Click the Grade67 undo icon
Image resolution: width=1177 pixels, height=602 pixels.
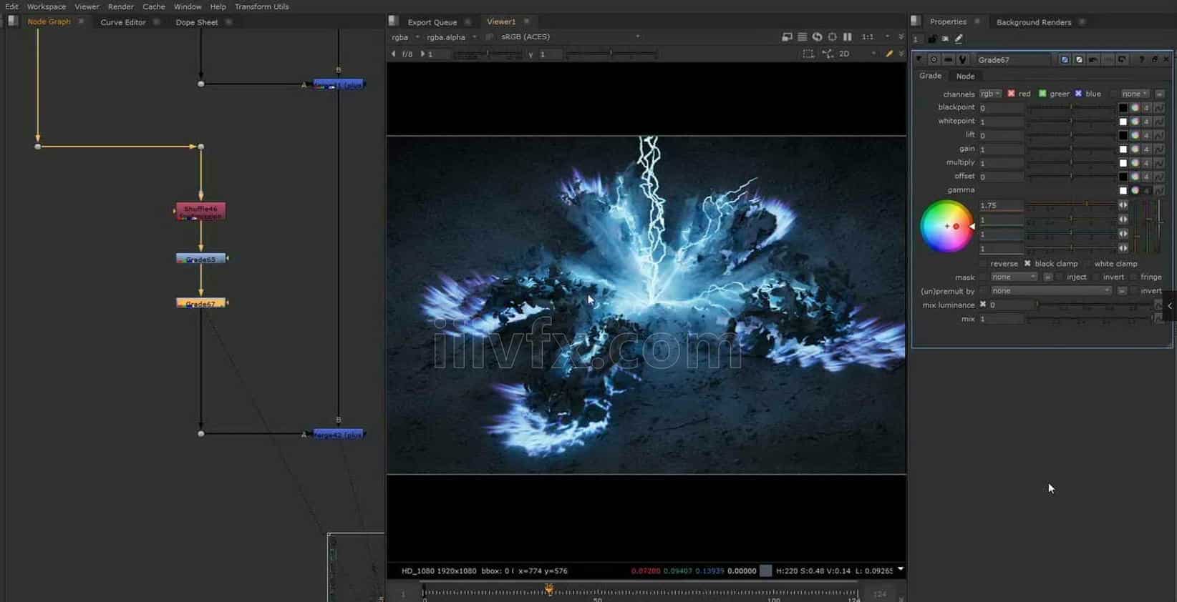click(x=1093, y=59)
